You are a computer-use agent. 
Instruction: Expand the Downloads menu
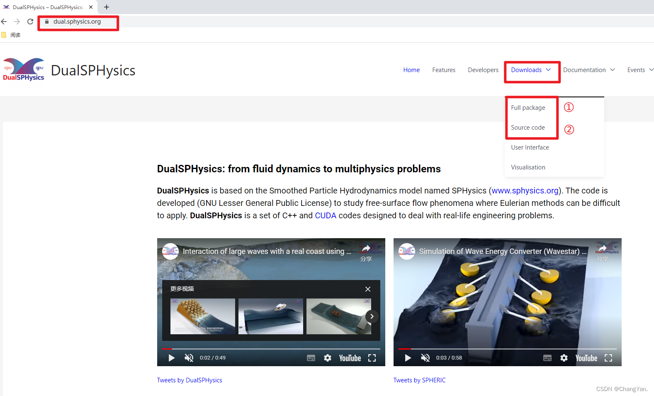(x=531, y=70)
